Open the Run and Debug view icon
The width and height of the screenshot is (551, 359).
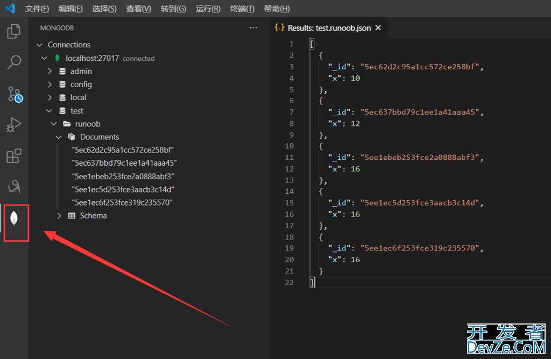[x=13, y=125]
